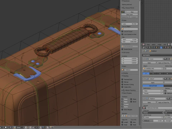This screenshot has width=172, height=129.
Task: Open the object cube properties tab
Action: point(157,47)
